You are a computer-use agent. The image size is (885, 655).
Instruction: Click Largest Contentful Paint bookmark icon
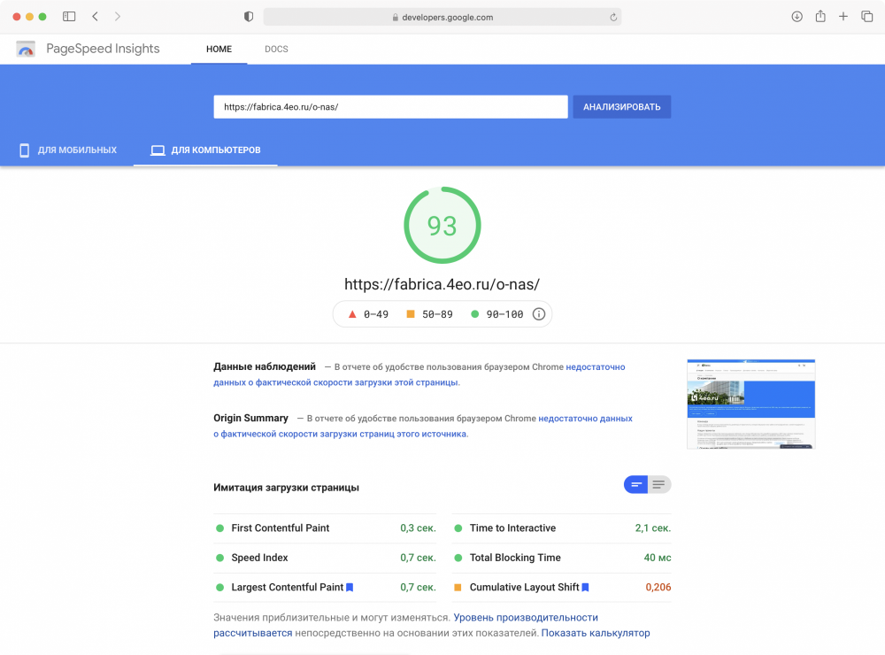tap(350, 587)
